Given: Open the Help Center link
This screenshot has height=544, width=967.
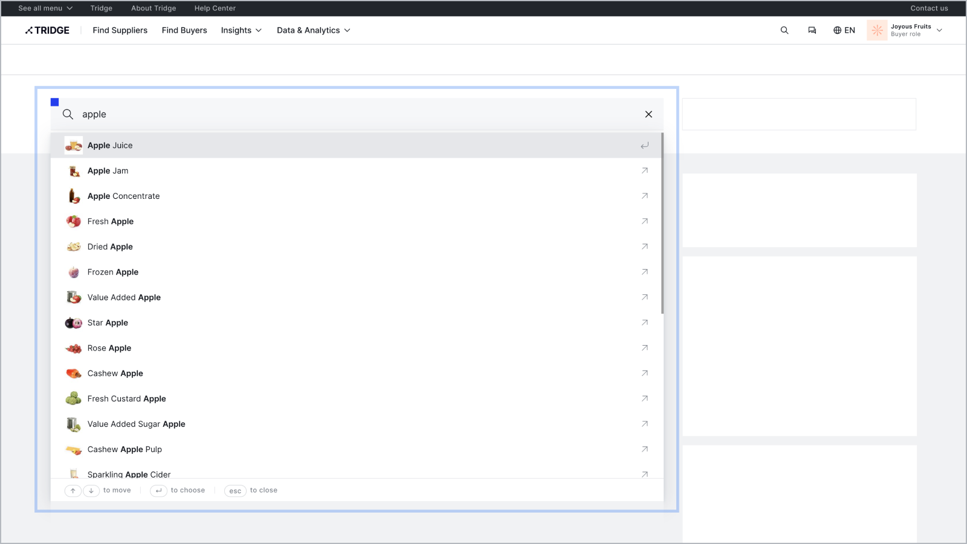Looking at the screenshot, I should [x=215, y=8].
